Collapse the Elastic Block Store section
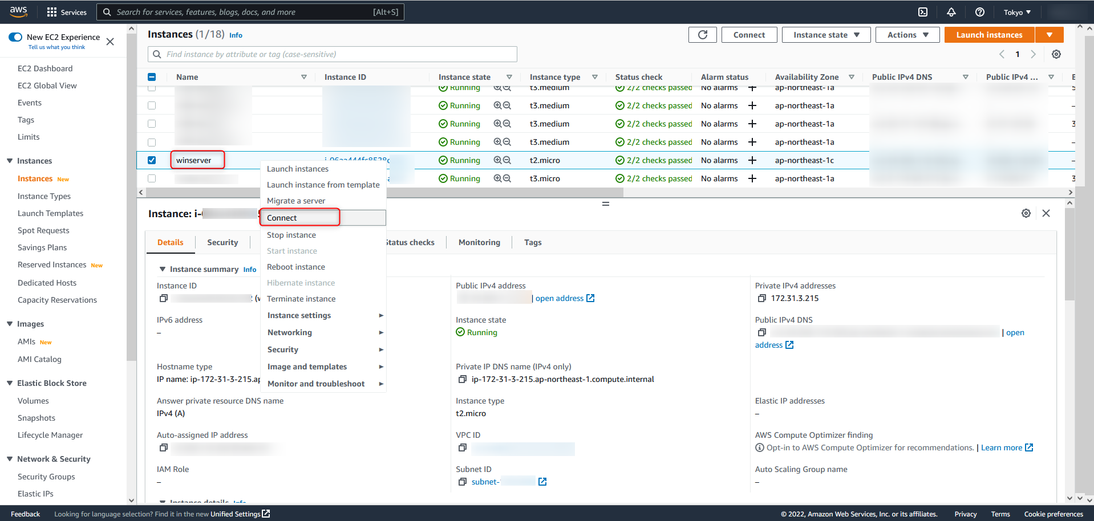The image size is (1094, 521). coord(10,383)
